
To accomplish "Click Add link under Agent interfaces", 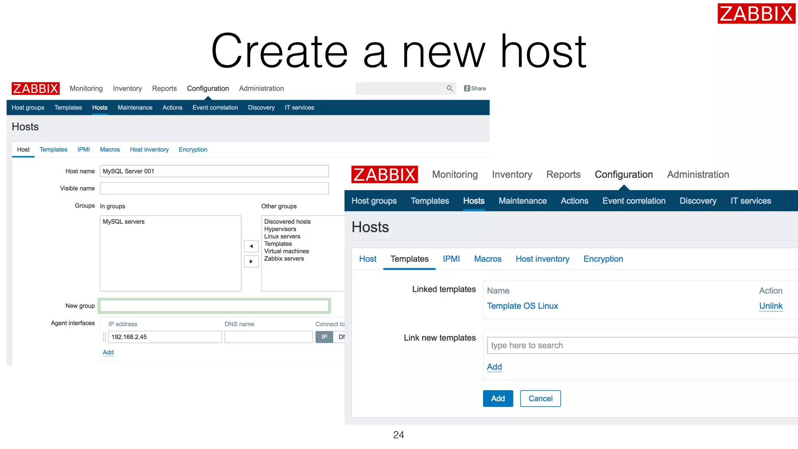I will click(108, 352).
